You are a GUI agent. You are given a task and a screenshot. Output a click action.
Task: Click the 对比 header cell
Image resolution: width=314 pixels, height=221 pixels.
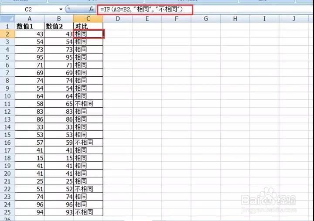pyautogui.click(x=88, y=26)
